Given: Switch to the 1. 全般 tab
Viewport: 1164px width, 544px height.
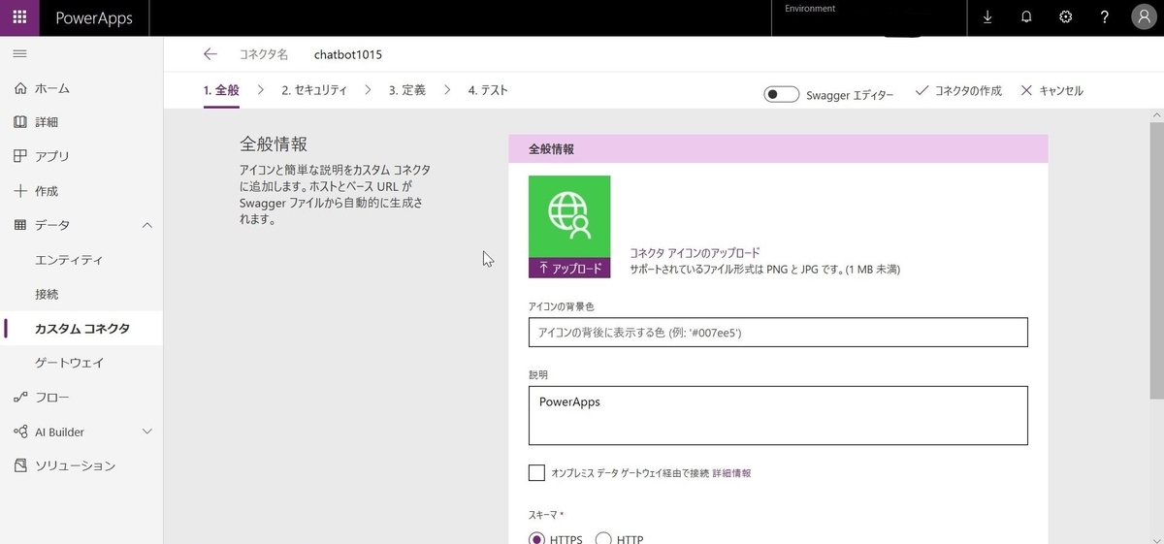Looking at the screenshot, I should (x=221, y=90).
